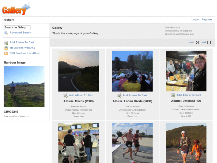The width and height of the screenshot is (217, 163).
Task: Click cart icon under Miwok album
Action: (65, 95)
